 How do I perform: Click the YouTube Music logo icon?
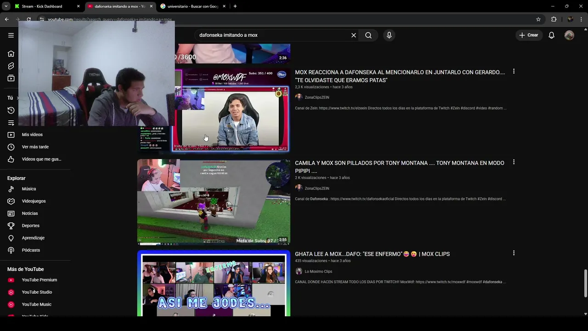tap(11, 304)
